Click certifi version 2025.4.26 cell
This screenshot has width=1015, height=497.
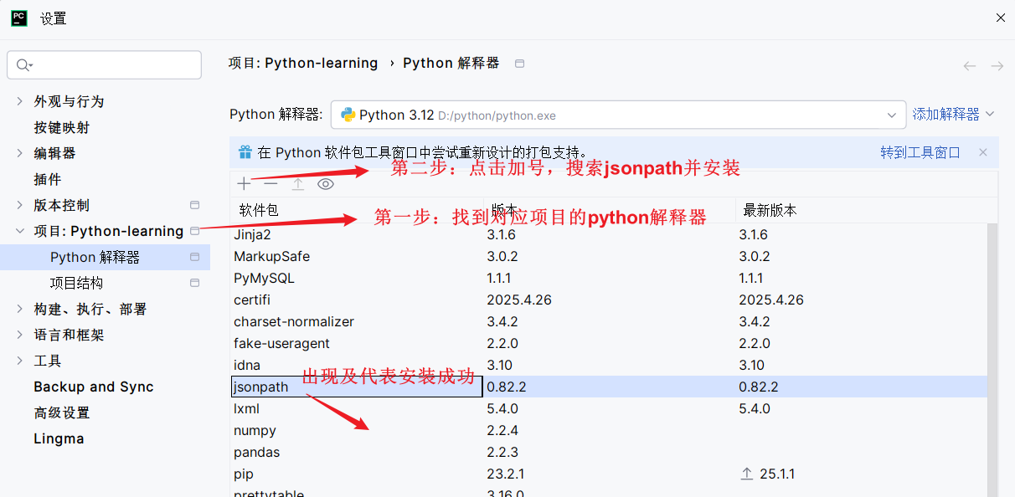coord(519,300)
